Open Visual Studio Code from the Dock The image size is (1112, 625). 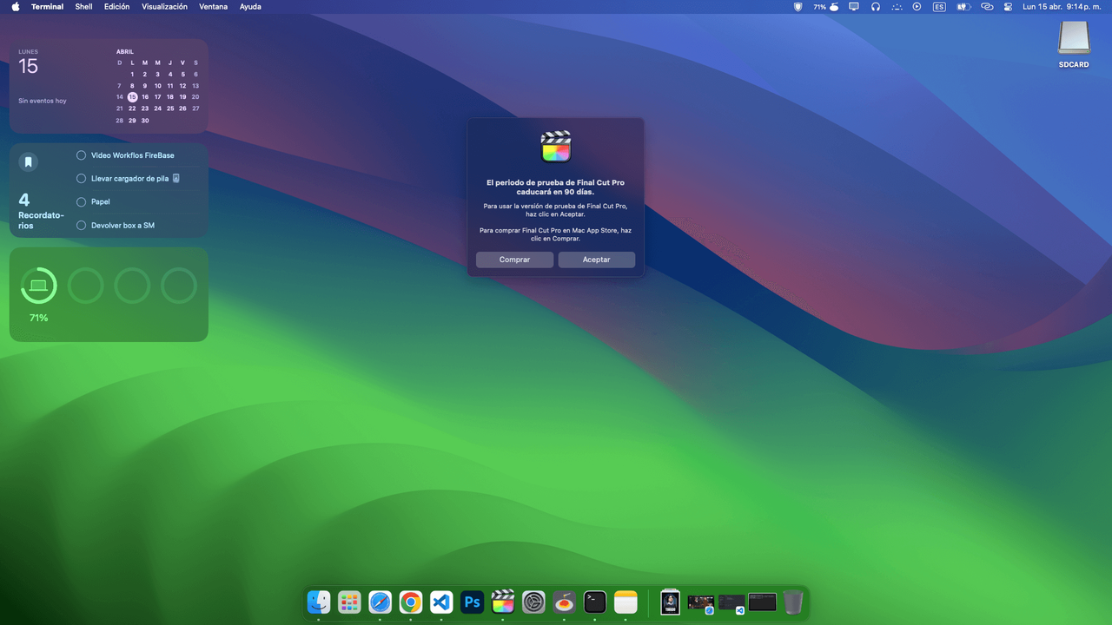[x=440, y=602]
